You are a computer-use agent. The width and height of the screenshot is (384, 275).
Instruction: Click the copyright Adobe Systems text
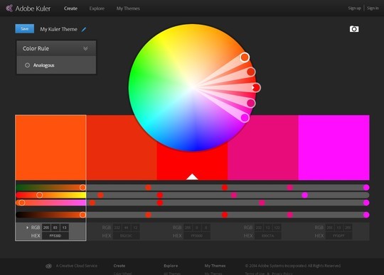point(293,266)
